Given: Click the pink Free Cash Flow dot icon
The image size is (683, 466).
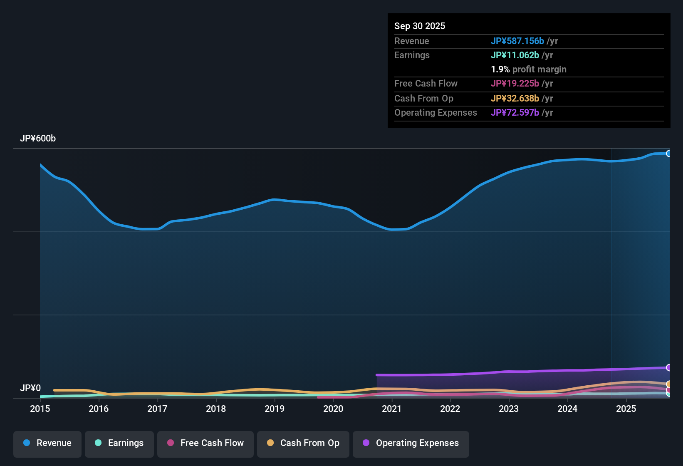Looking at the screenshot, I should pyautogui.click(x=170, y=443).
